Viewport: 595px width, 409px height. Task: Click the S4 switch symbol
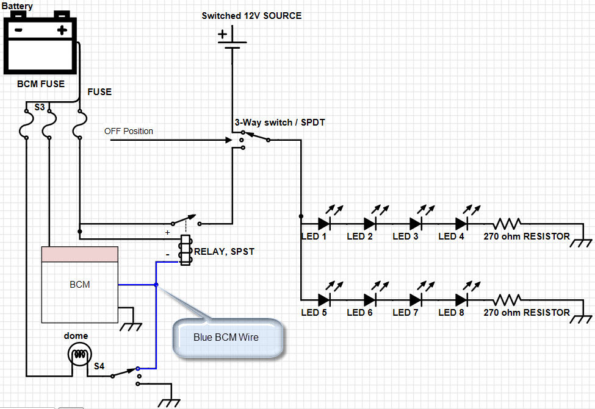tap(126, 375)
